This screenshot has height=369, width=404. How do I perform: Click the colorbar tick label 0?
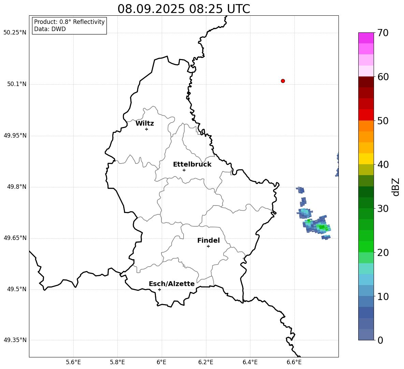tap(380, 340)
